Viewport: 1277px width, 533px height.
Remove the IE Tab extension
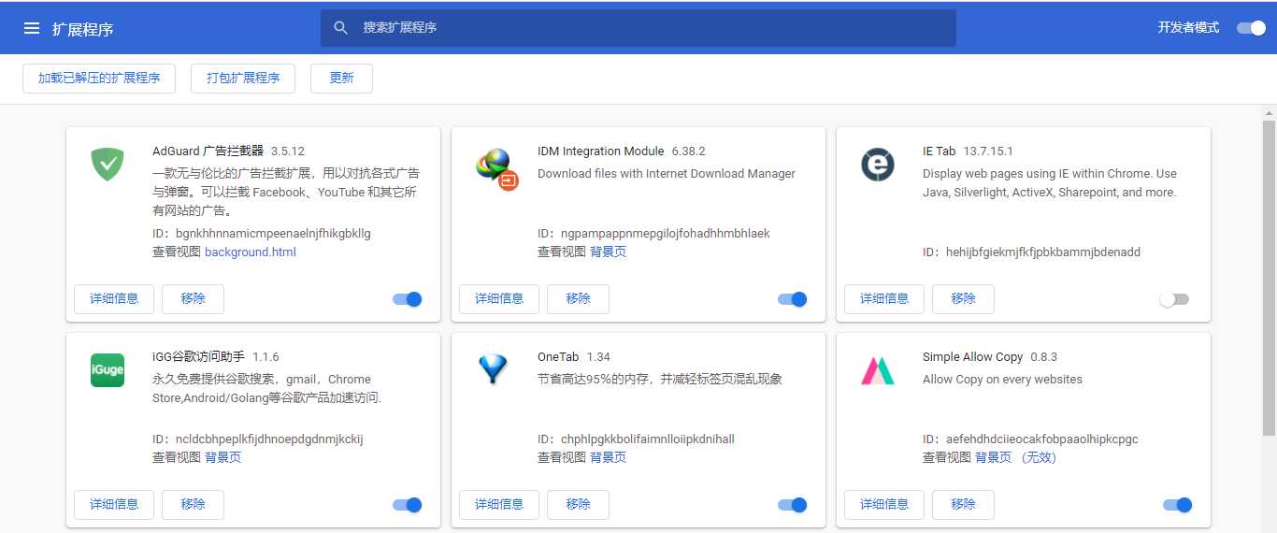(x=964, y=299)
